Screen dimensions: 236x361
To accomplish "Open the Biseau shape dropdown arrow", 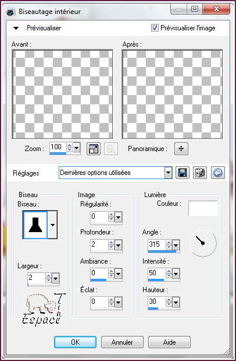I will (52, 225).
